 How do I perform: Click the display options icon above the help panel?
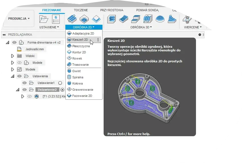point(200,35)
